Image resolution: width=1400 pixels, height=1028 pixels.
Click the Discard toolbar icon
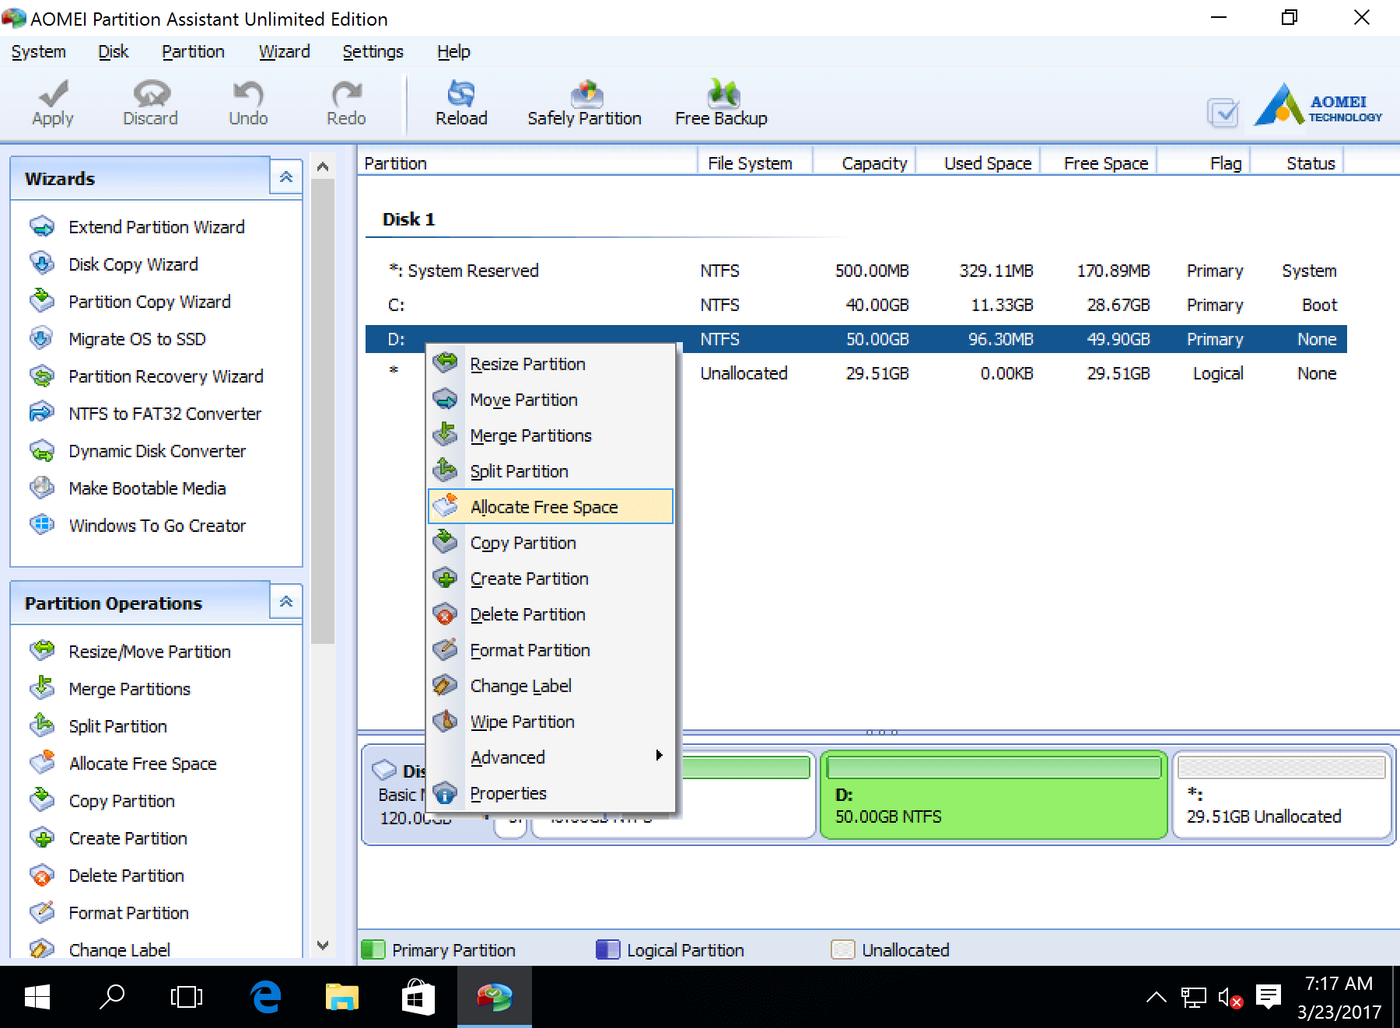[150, 103]
